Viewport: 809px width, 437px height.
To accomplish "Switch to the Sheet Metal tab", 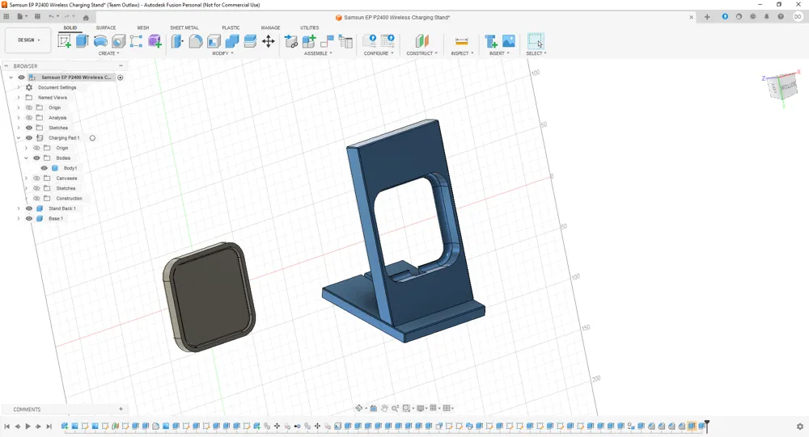I will pyautogui.click(x=184, y=27).
